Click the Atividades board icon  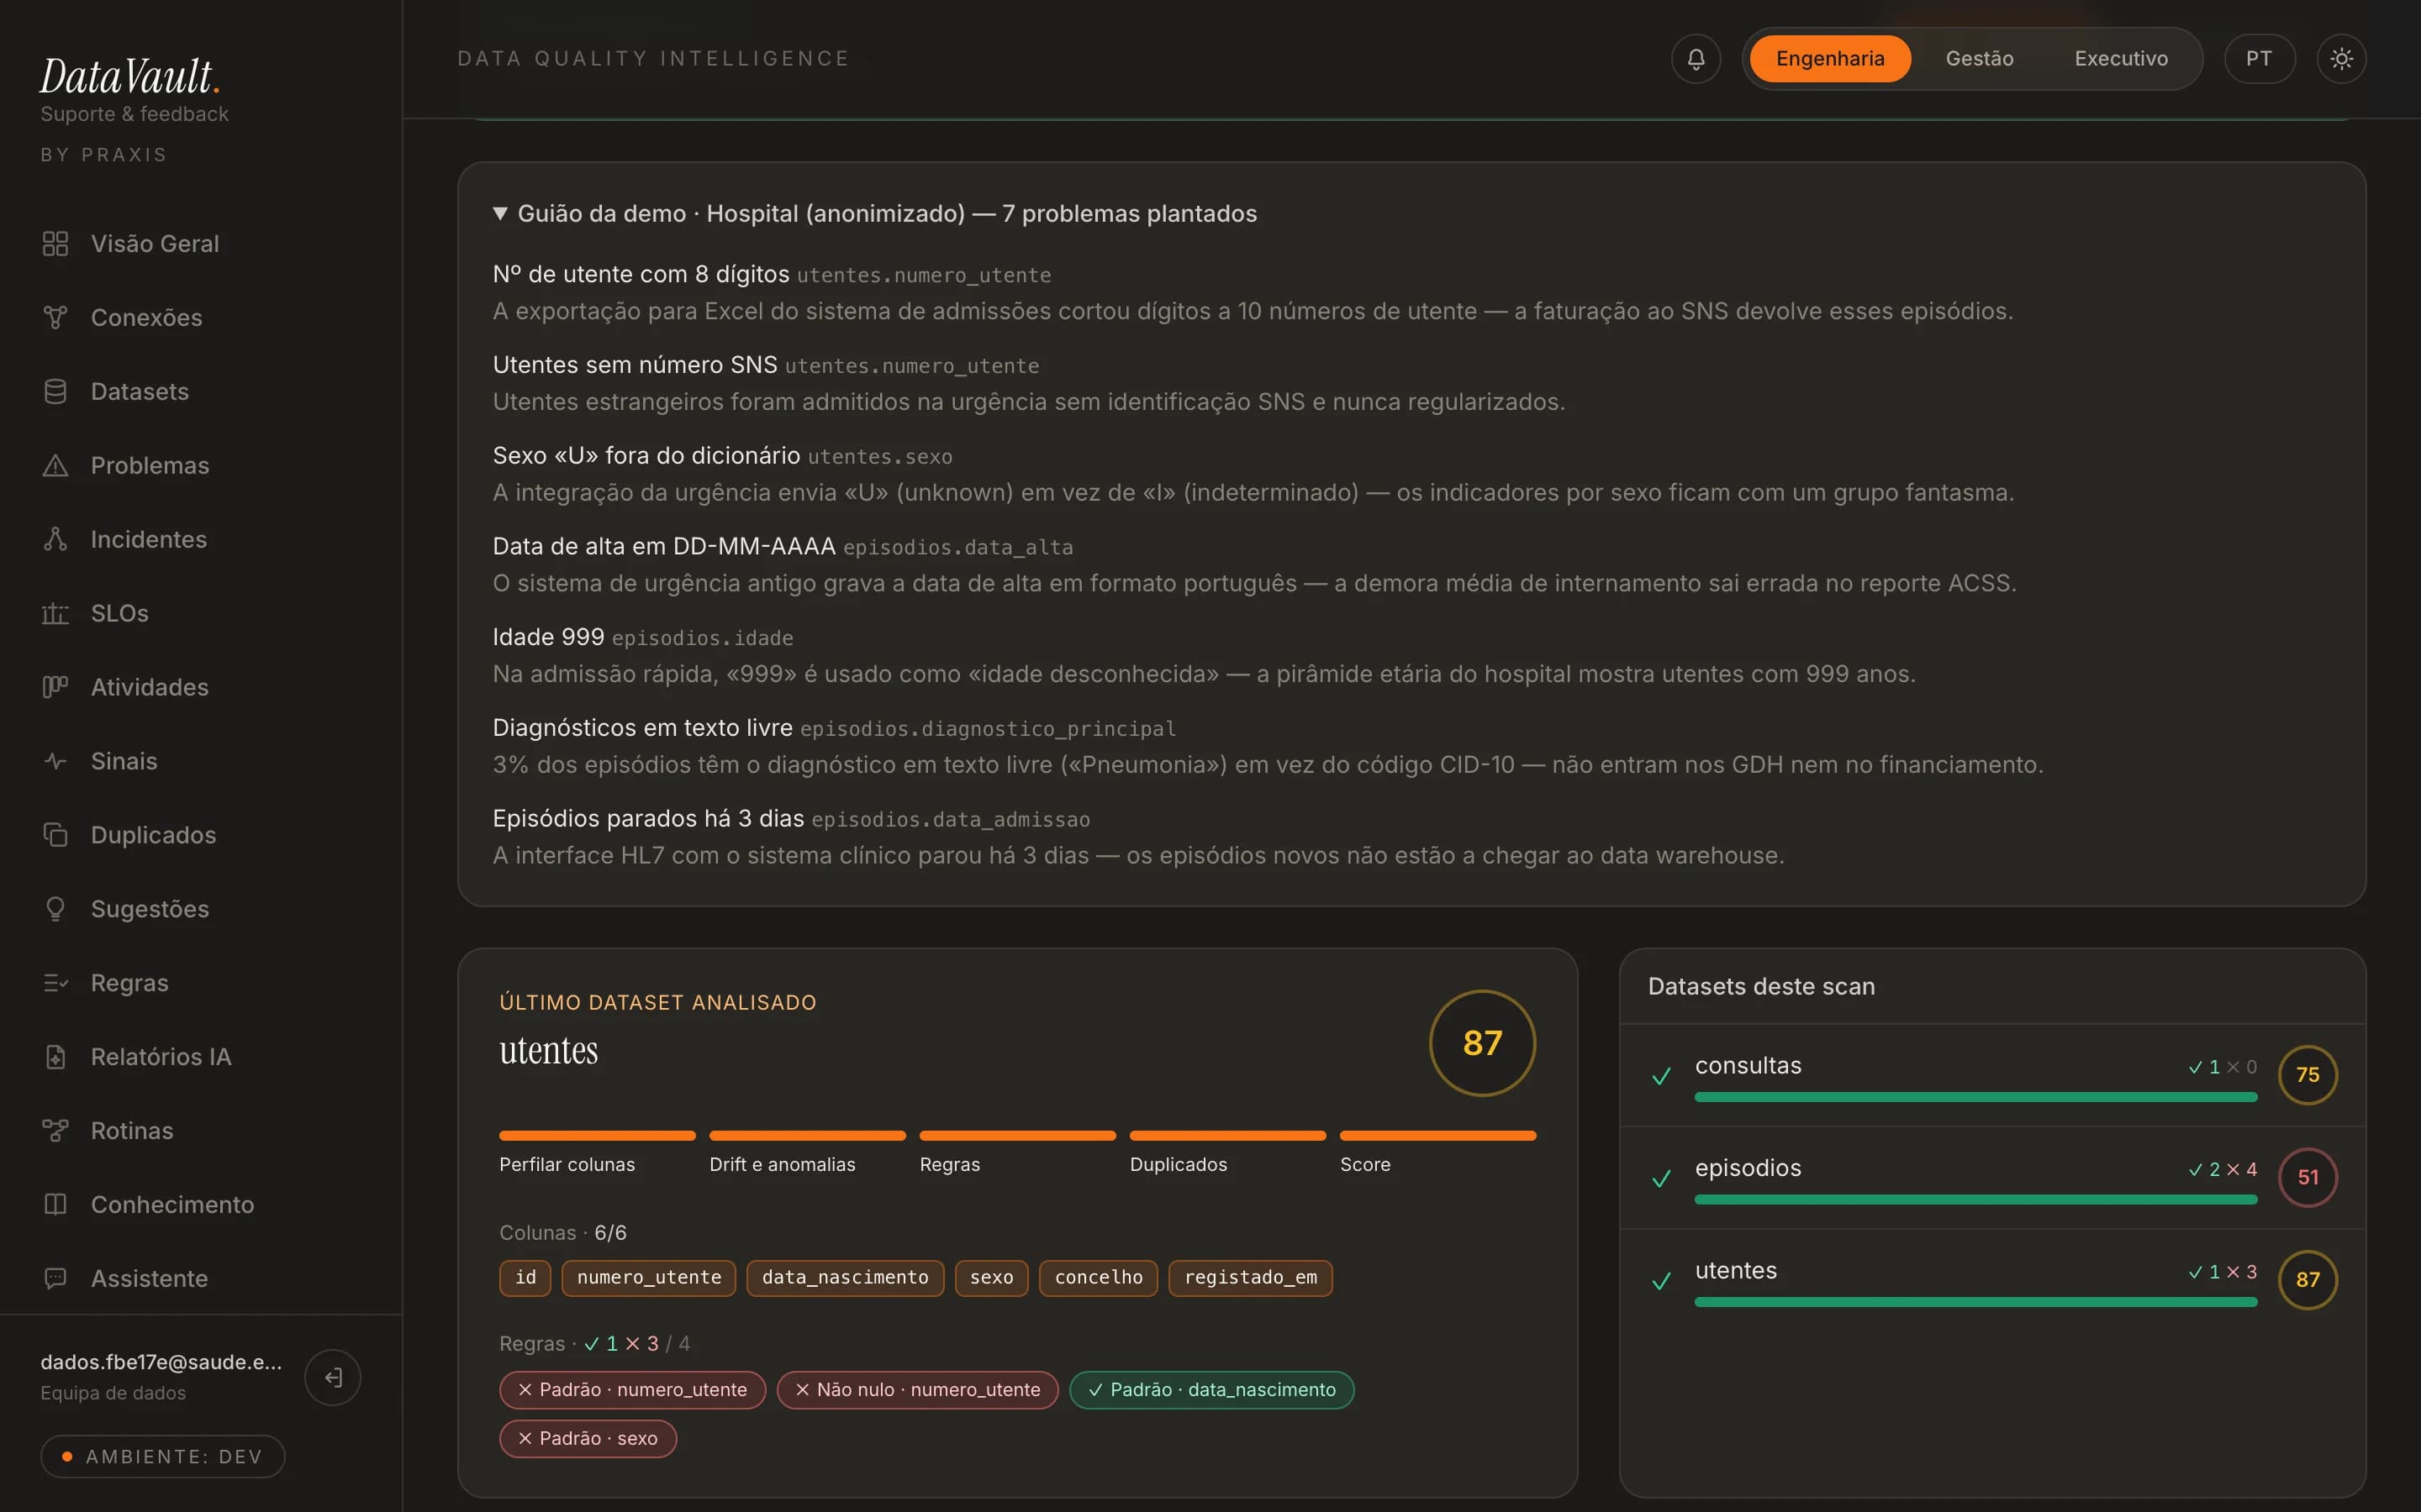[55, 687]
